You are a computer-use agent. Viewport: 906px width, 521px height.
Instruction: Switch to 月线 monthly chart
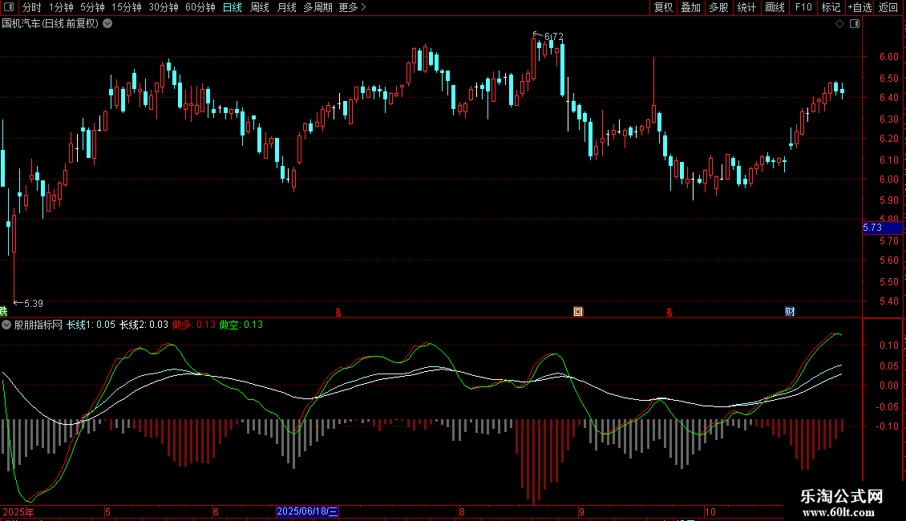286,7
